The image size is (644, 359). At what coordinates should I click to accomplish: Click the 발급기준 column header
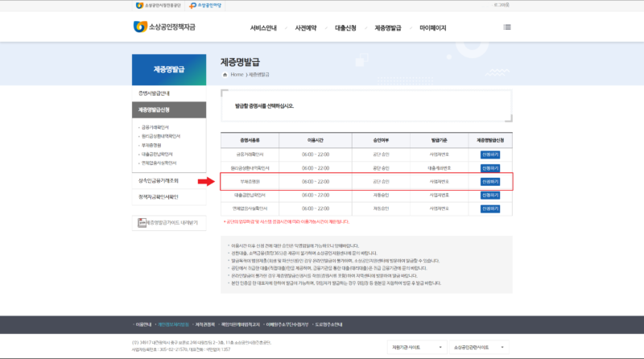[439, 141]
